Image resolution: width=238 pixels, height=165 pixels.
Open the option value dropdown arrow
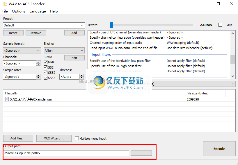pyautogui.click(x=233, y=84)
